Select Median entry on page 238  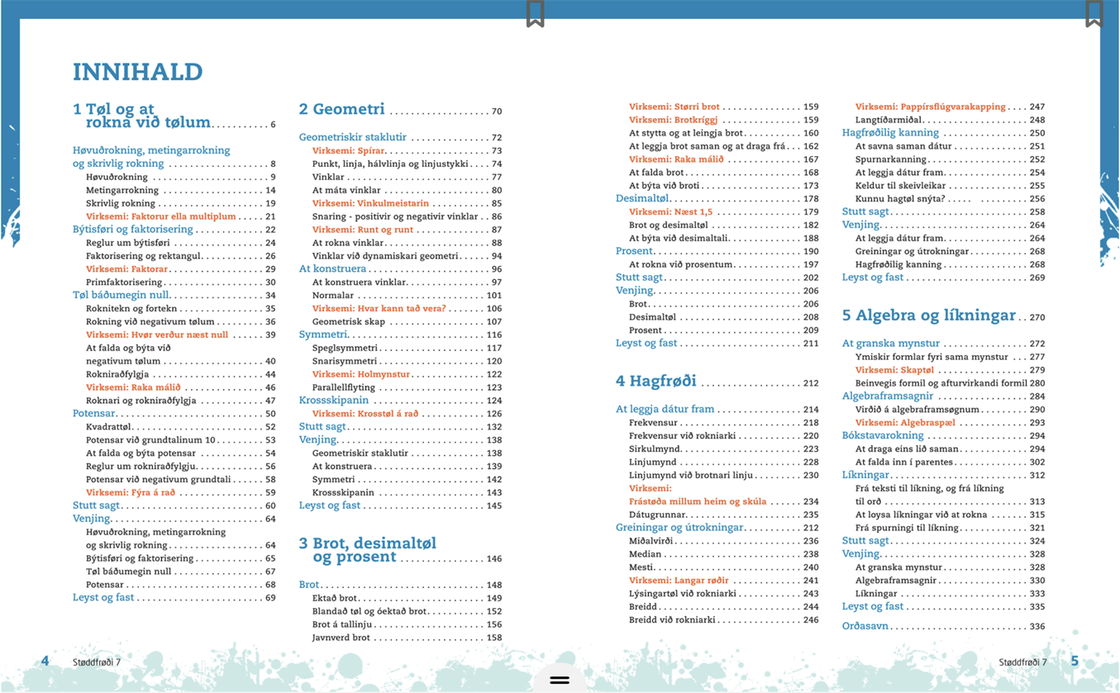[724, 554]
